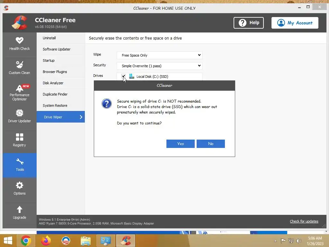
Task: Open My Account button
Action: [295, 23]
